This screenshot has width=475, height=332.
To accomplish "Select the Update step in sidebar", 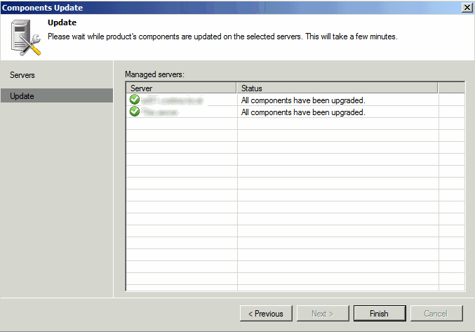I will tap(57, 95).
